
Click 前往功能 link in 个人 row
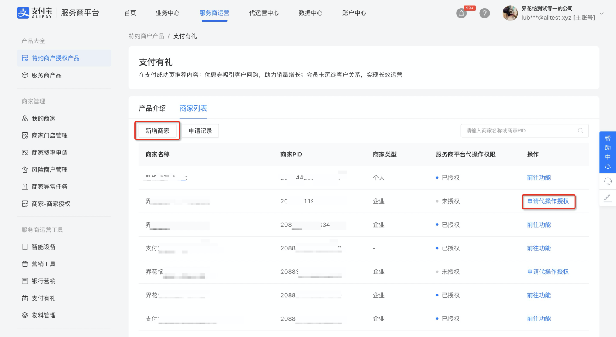pos(539,178)
